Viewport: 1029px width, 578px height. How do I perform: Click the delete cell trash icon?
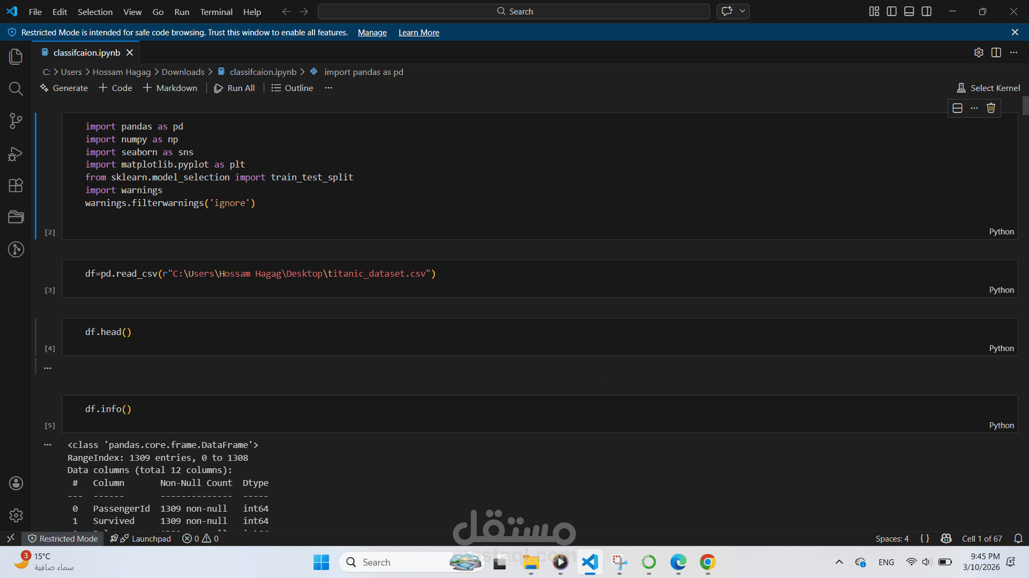[x=991, y=108]
